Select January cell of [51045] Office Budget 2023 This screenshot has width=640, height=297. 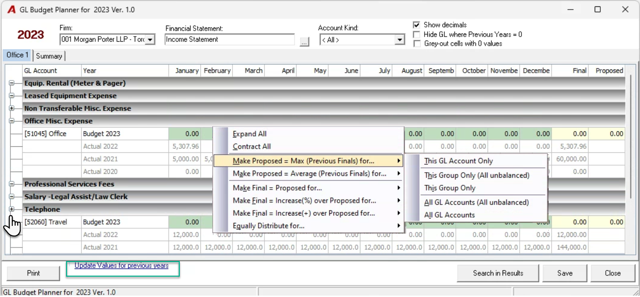click(x=185, y=134)
